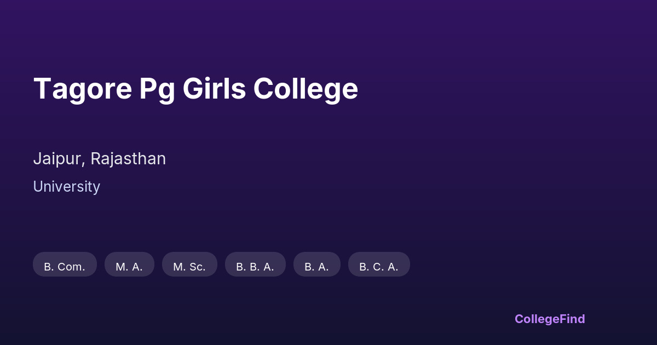Click the word Tagore in the title
Screen dimensions: 657x345
coord(83,89)
